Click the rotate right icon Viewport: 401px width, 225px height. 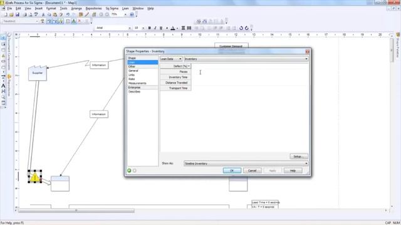click(246, 28)
